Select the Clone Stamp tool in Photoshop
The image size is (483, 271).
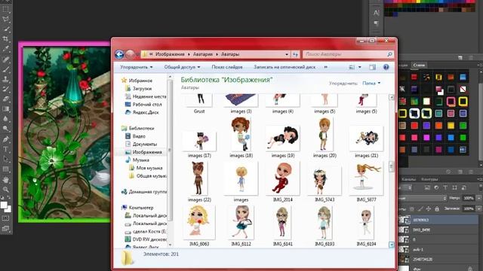(6, 79)
